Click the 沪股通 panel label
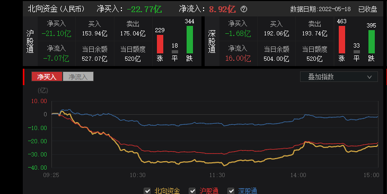The image size is (387, 194). 30,41
